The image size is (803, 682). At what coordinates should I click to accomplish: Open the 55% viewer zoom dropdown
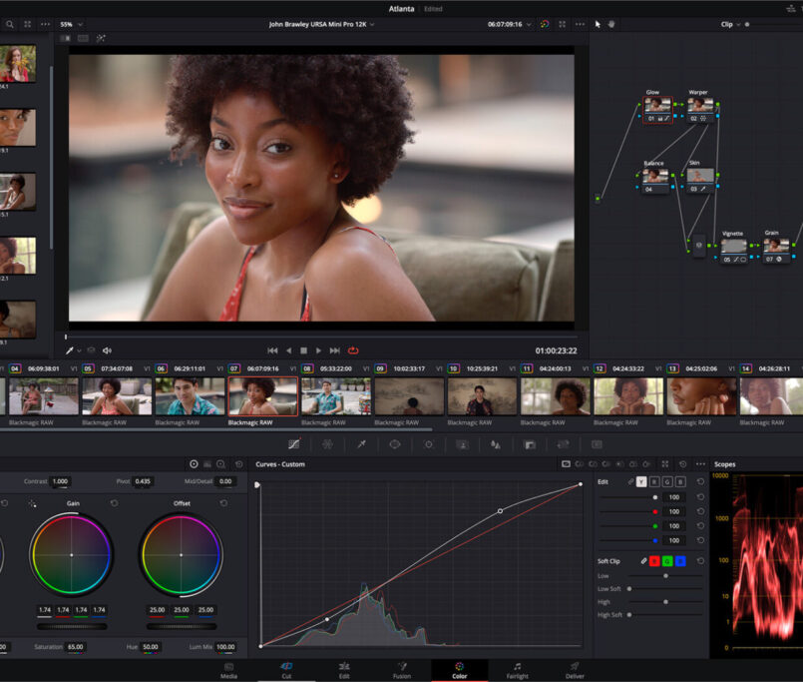(x=71, y=24)
